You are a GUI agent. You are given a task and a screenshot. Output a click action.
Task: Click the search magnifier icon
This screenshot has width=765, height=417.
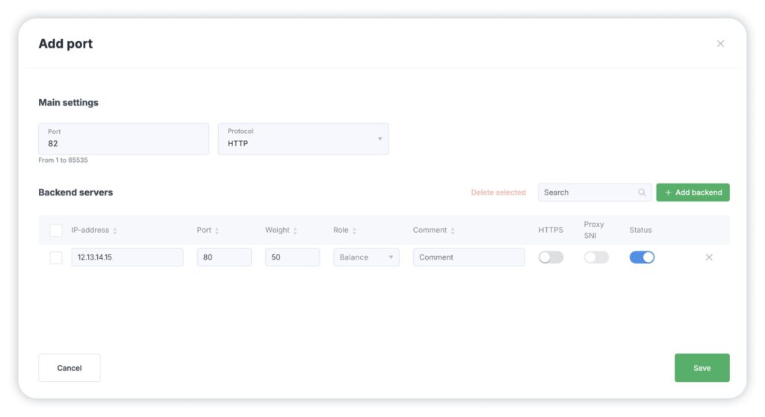pos(642,192)
